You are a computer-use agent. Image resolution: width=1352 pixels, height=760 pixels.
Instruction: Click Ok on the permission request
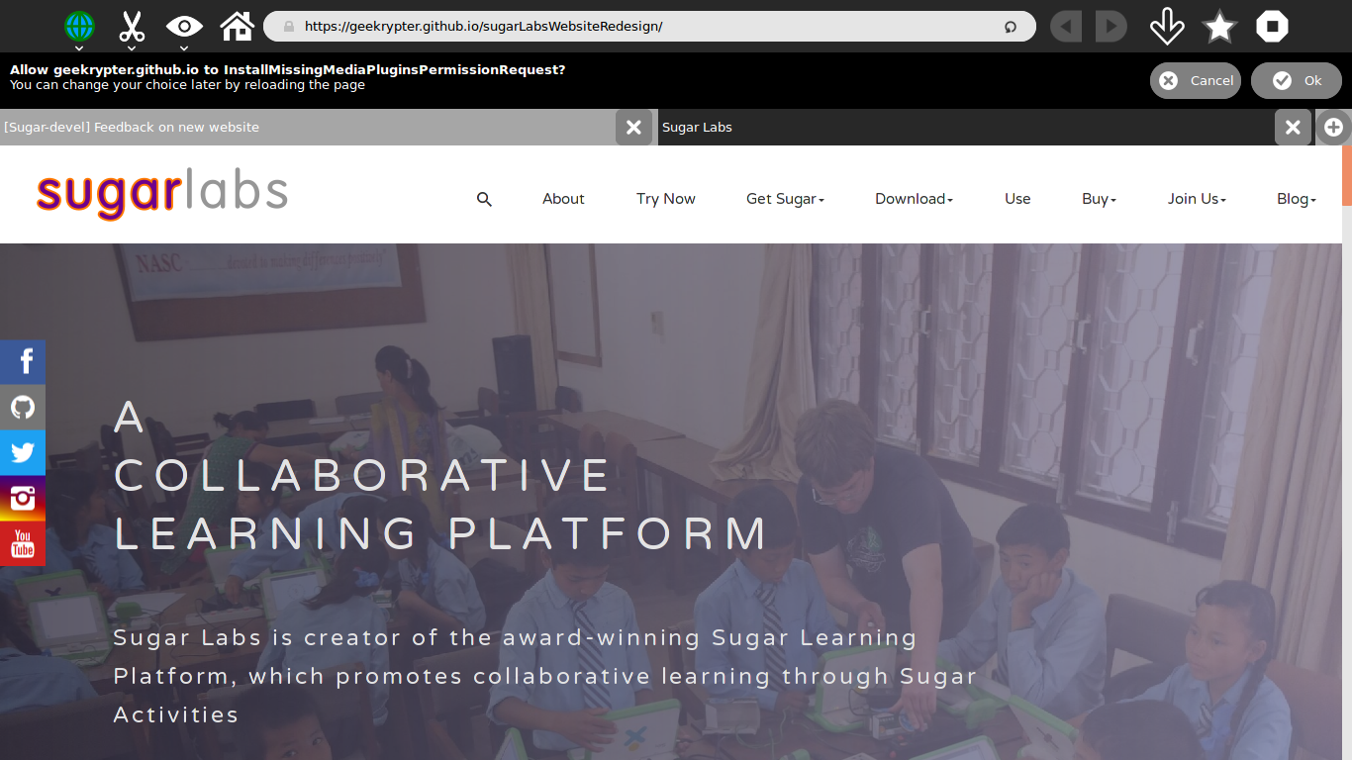click(1296, 81)
